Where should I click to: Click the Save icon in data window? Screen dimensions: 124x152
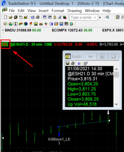point(68,63)
